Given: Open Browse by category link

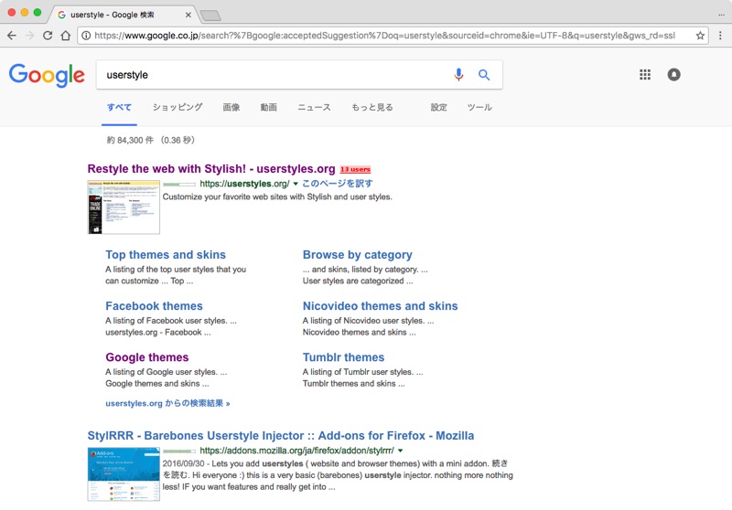Looking at the screenshot, I should pos(357,254).
